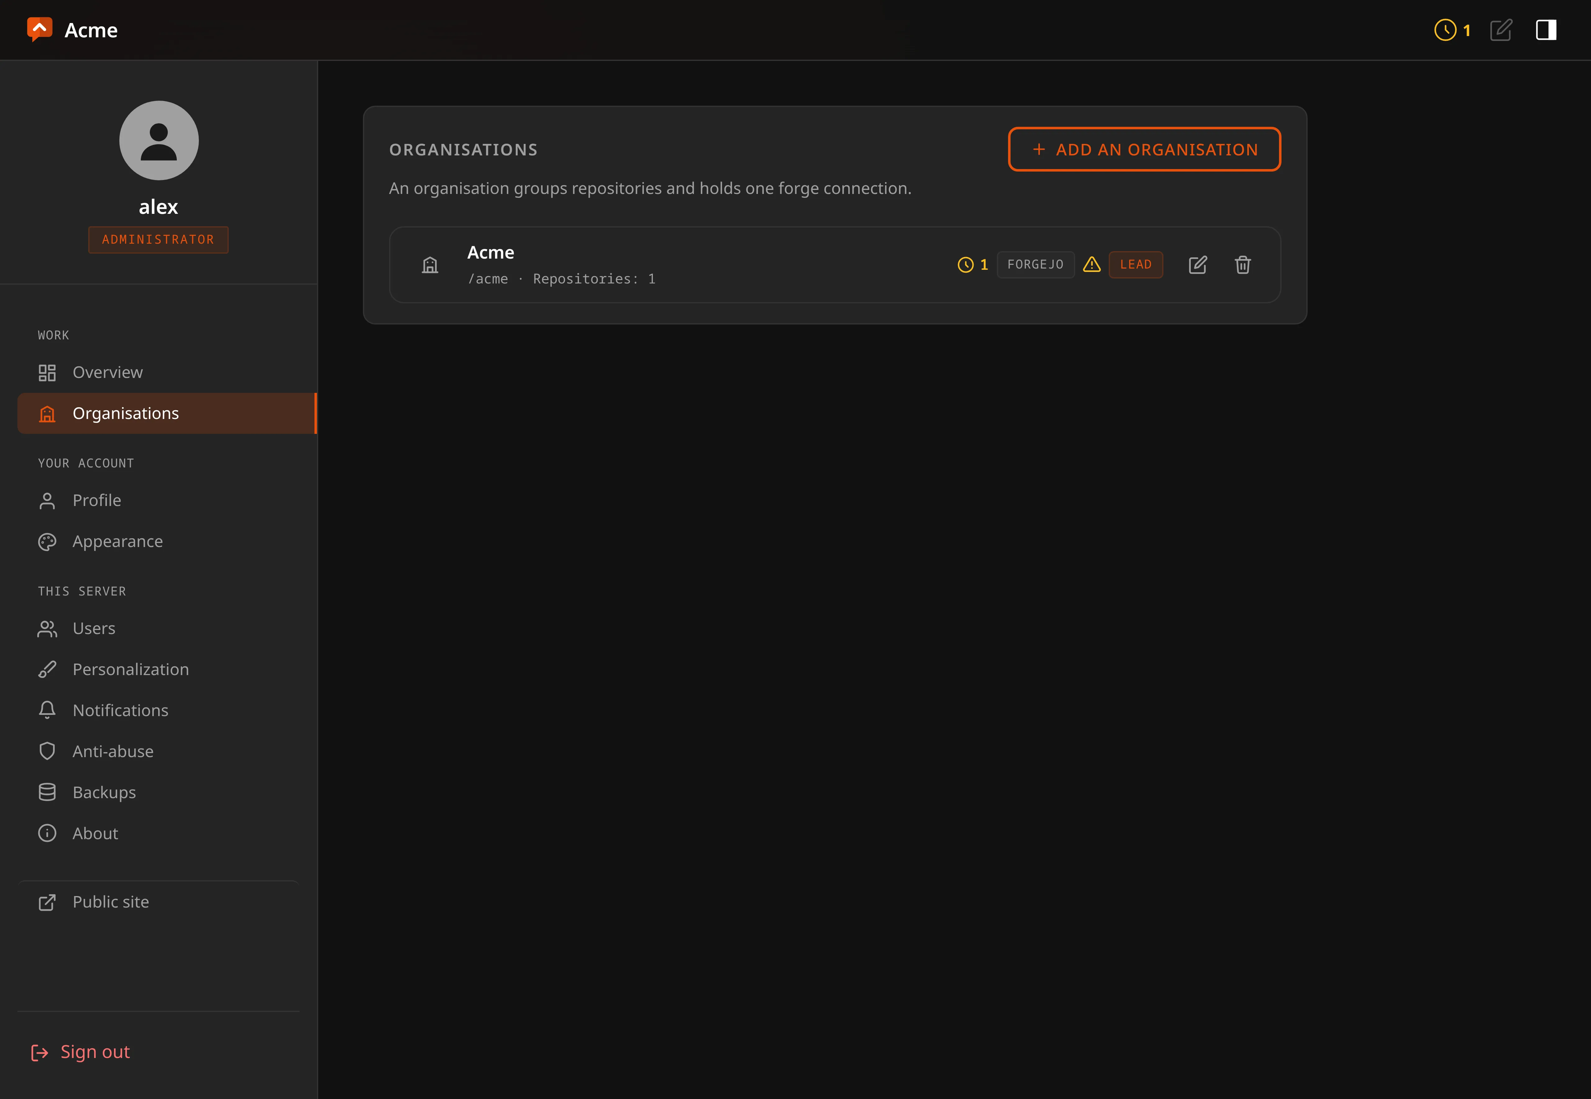Image resolution: width=1591 pixels, height=1099 pixels.
Task: Open Anti-abuse settings
Action: click(167, 751)
